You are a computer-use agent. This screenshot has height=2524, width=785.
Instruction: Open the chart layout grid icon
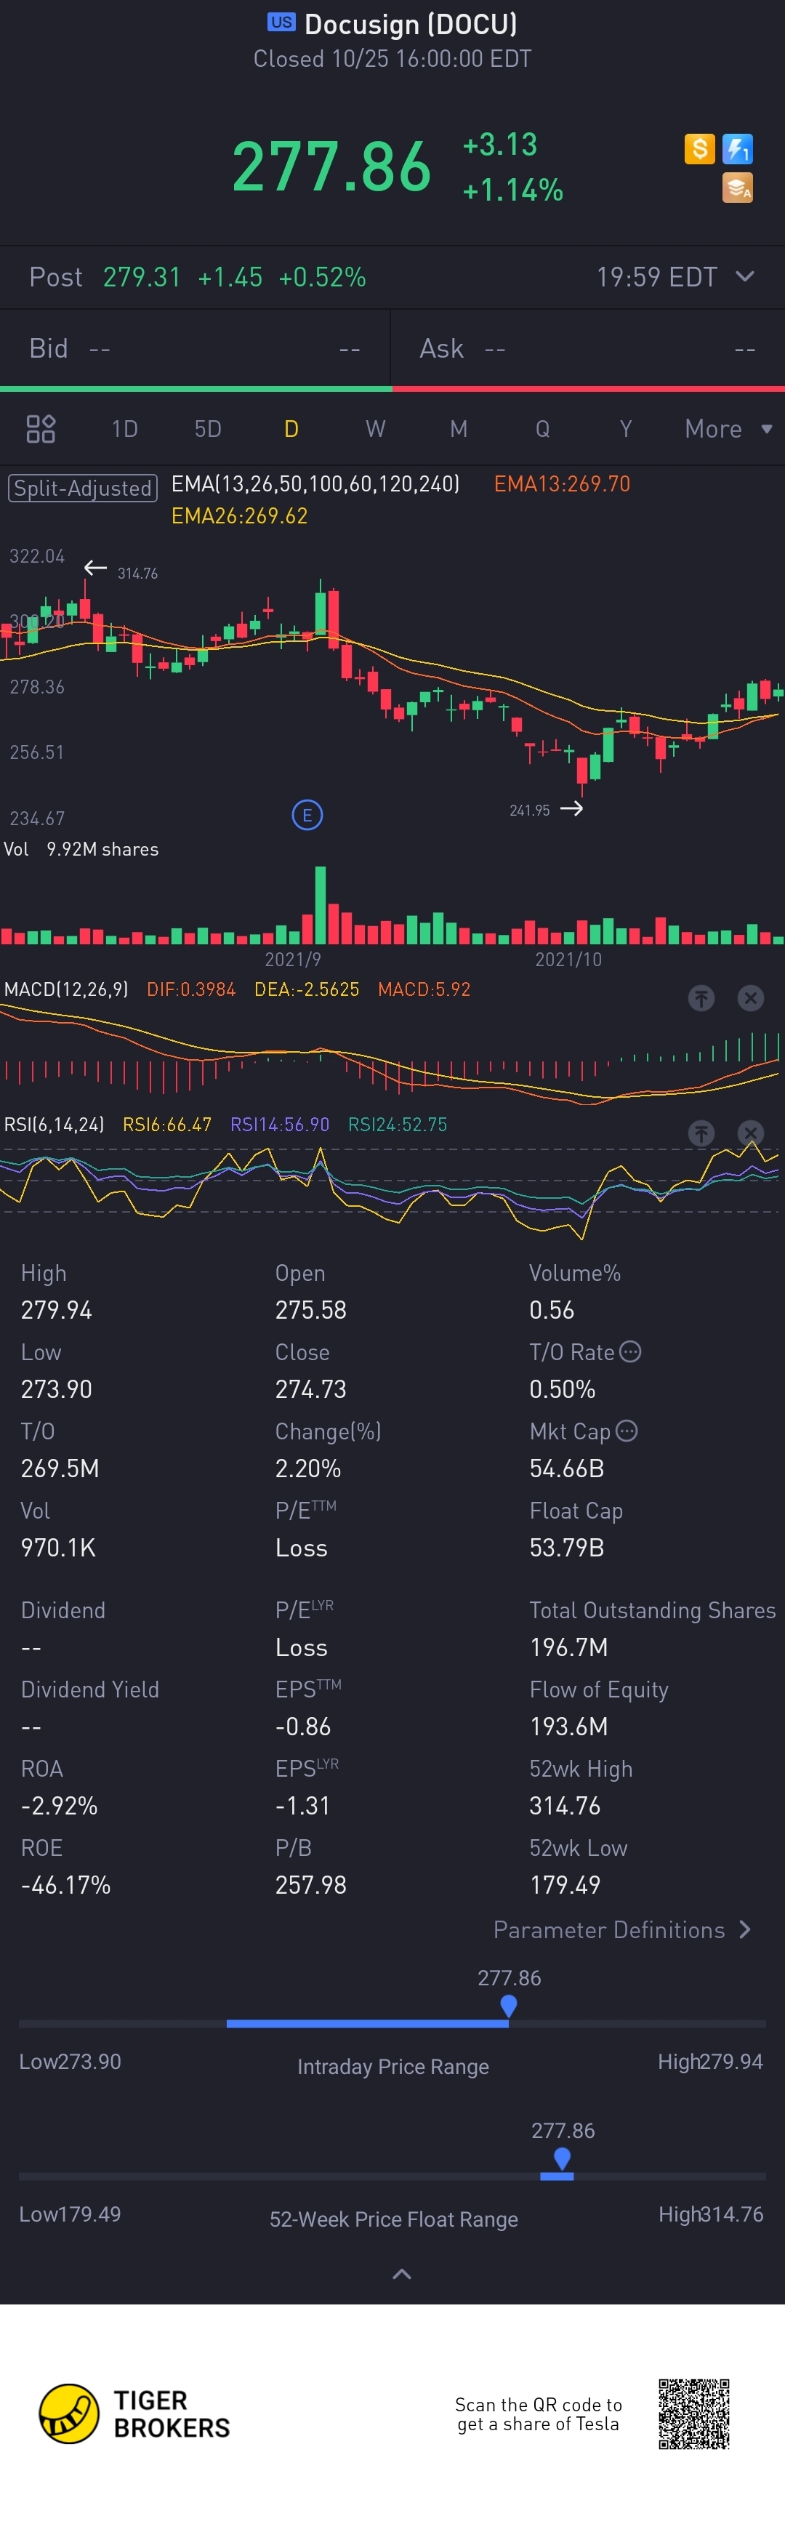pyautogui.click(x=40, y=429)
